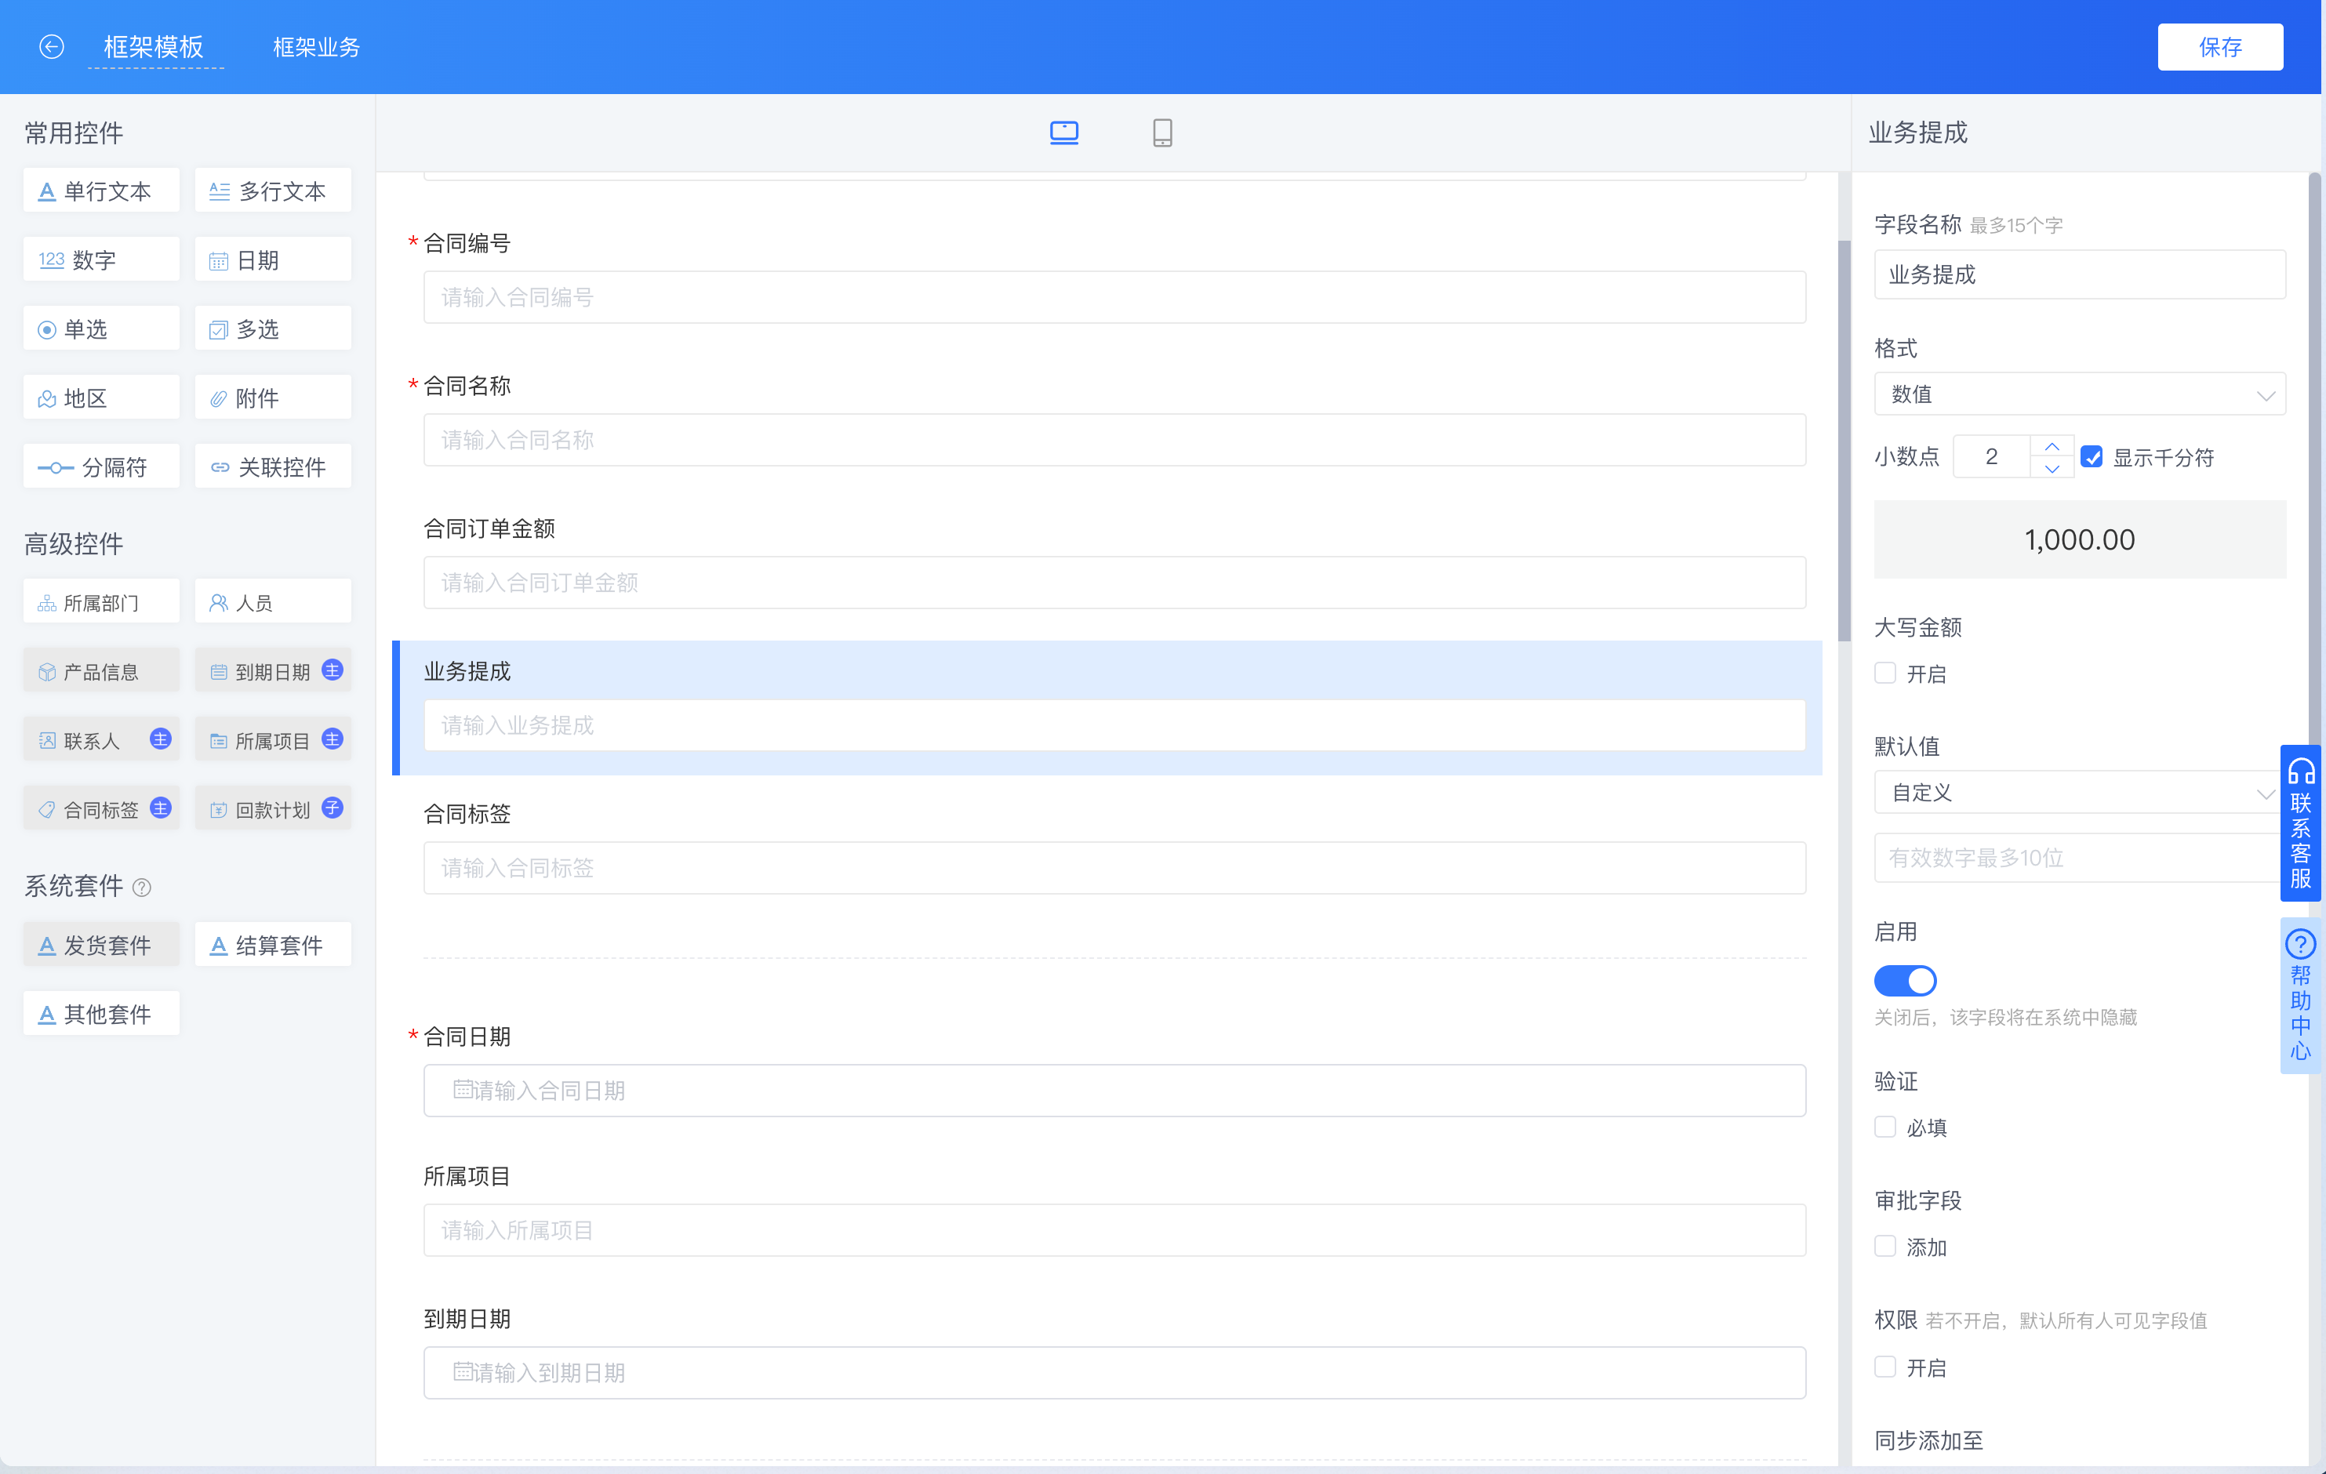Add the 其他套件 system kit
2326x1474 pixels.
[x=101, y=1013]
